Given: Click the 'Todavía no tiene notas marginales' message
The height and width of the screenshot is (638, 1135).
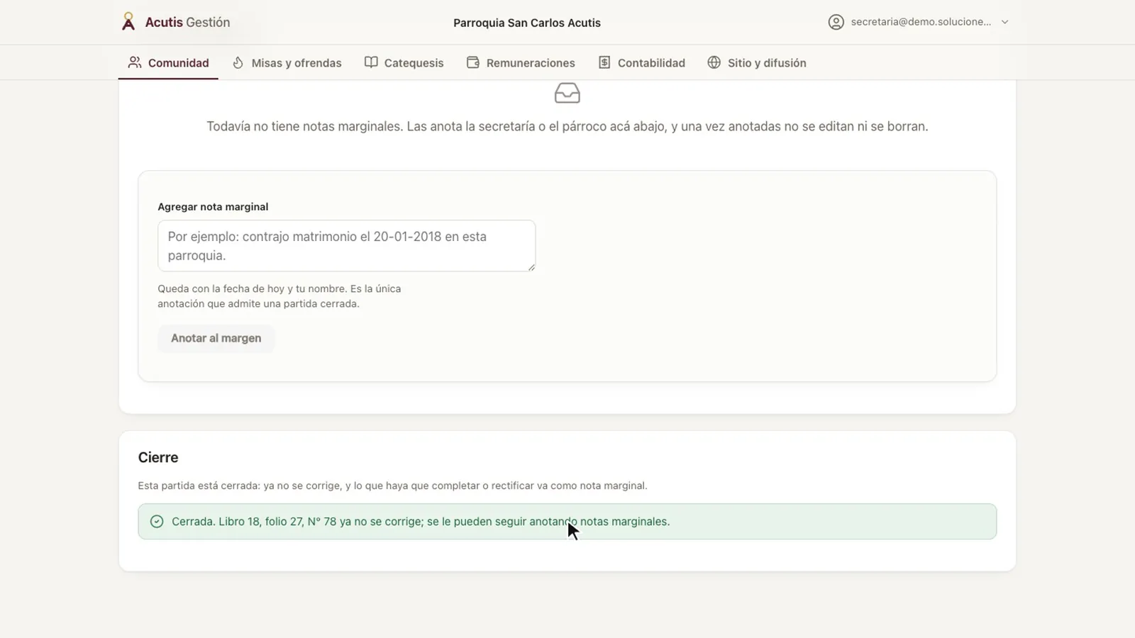Looking at the screenshot, I should tap(567, 126).
